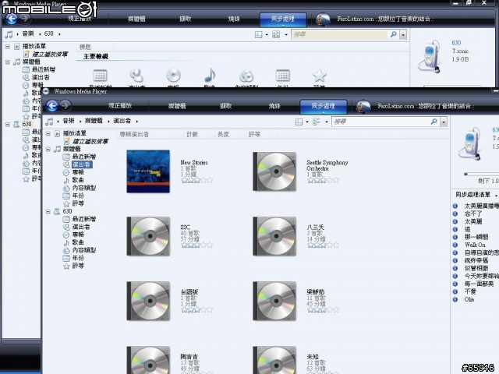Viewport: 499px width, 374px height.
Task: Select 演出者 under 媒體櫃 in front tree
Action: tap(82, 164)
